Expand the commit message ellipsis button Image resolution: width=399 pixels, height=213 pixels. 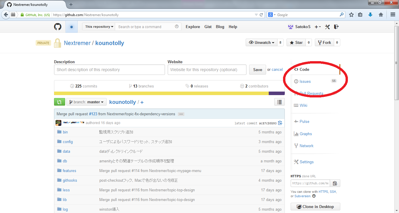point(181,114)
